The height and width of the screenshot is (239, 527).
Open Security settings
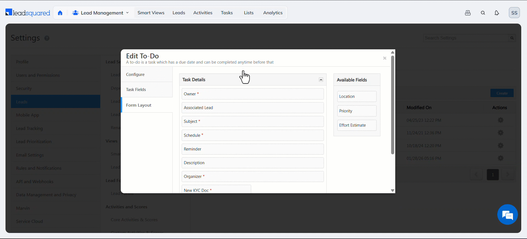point(55,89)
